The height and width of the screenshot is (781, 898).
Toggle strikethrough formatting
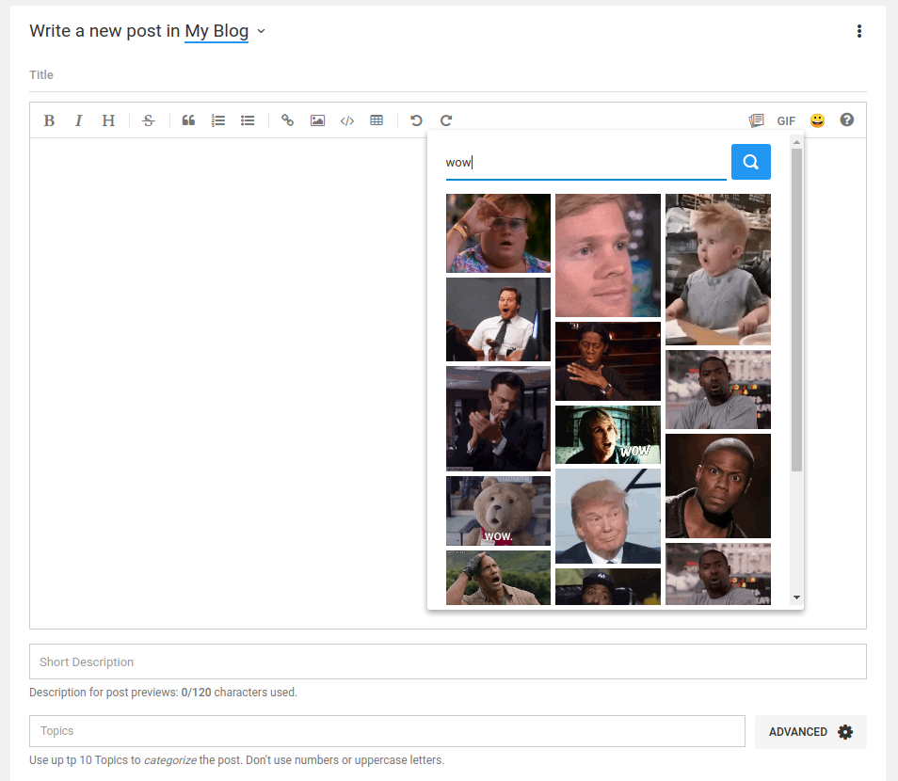point(149,120)
